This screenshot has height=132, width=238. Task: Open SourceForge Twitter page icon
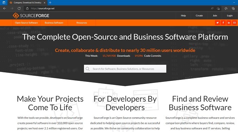point(218,23)
